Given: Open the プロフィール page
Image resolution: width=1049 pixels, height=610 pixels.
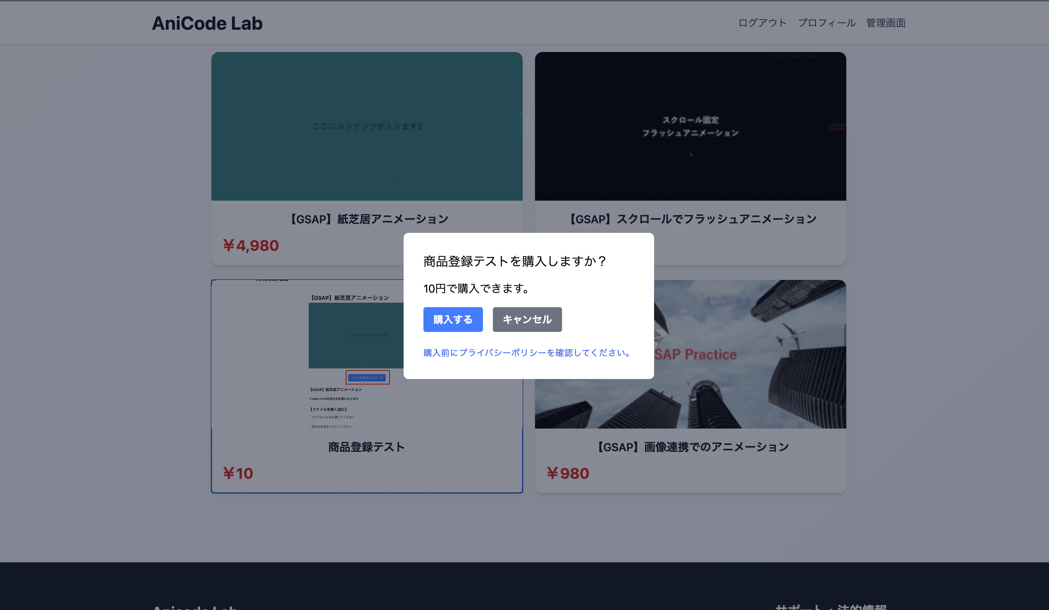Looking at the screenshot, I should (x=826, y=23).
